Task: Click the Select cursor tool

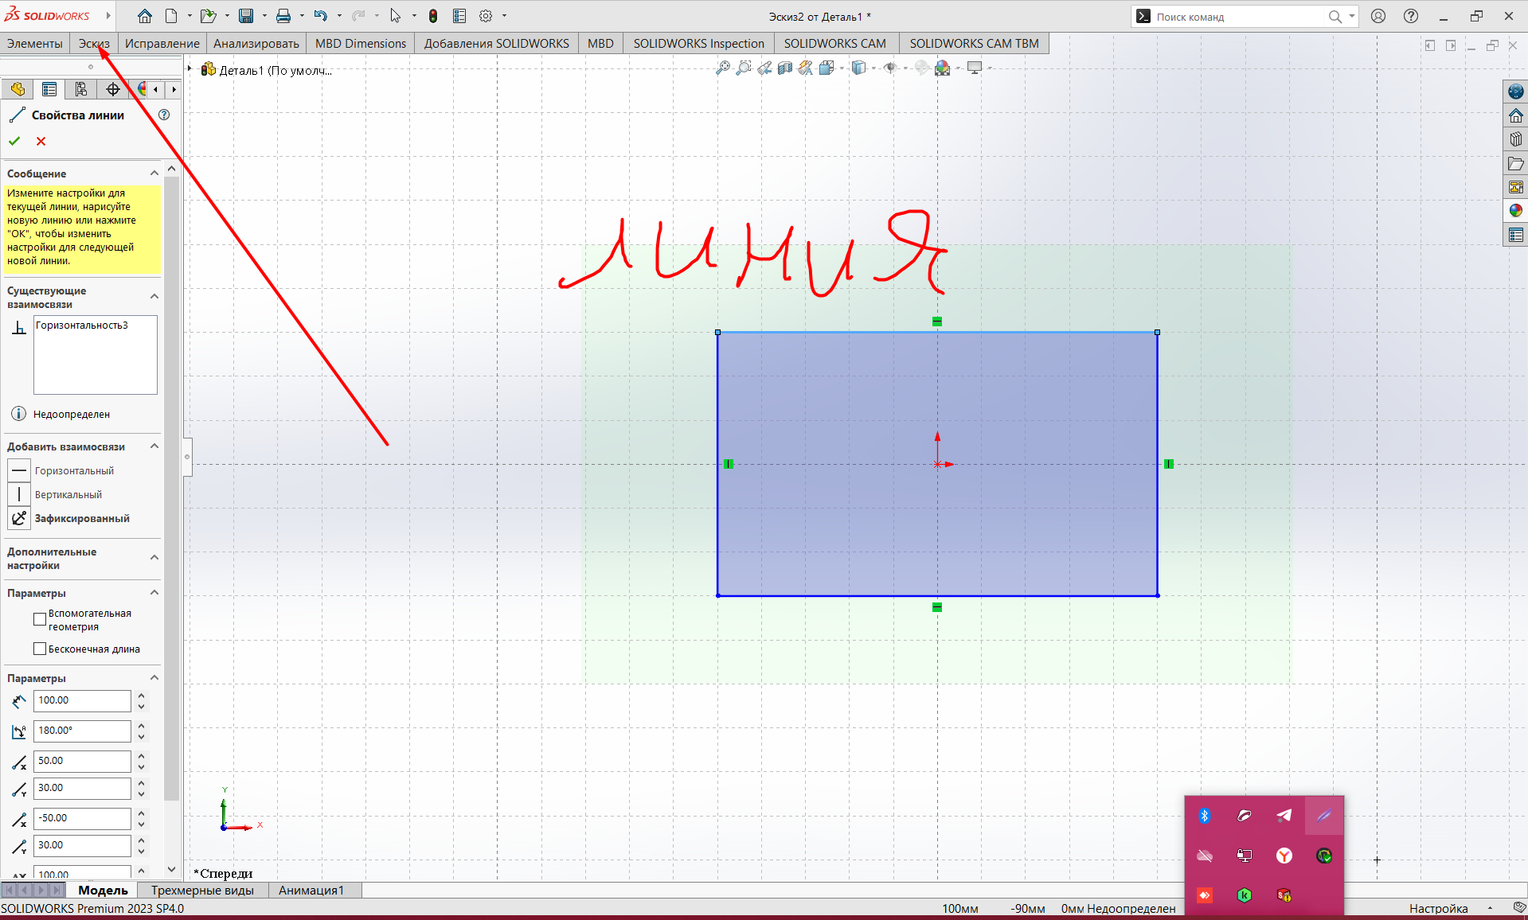Action: coord(395,16)
